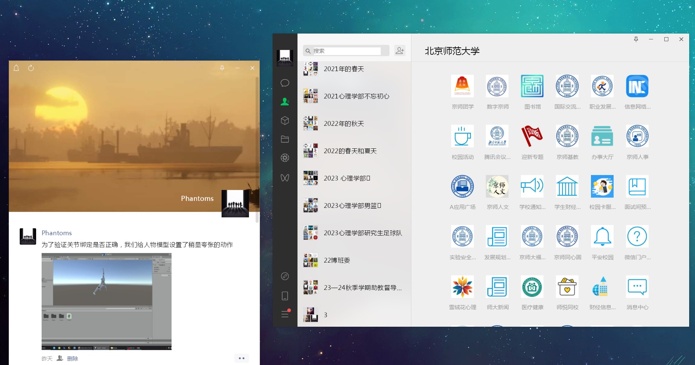695x365 pixels.
Task: Select the 22博班委 group
Action: coord(354,260)
